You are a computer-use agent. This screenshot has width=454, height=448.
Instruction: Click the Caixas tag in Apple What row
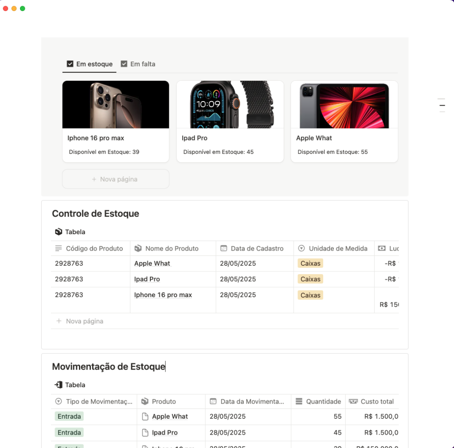[310, 263]
